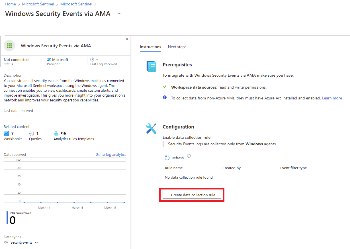Go to Home in the breadcrumb

(11, 4)
